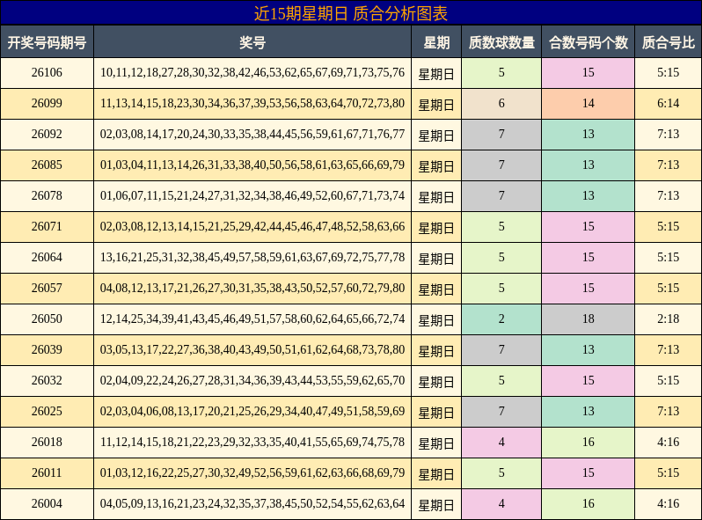Select the numbers row starting 10,11,12,18,27
This screenshot has width=702, height=520.
click(x=252, y=72)
